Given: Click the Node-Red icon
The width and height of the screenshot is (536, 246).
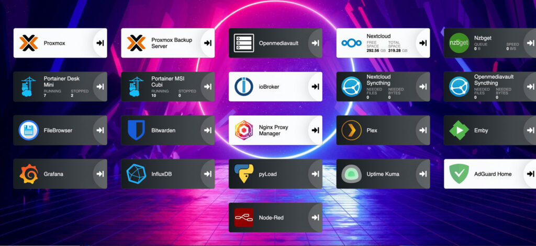Looking at the screenshot, I should pos(244,217).
